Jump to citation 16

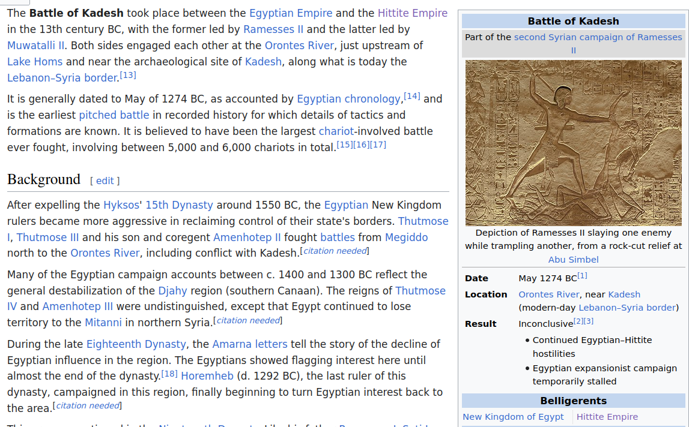click(x=362, y=145)
